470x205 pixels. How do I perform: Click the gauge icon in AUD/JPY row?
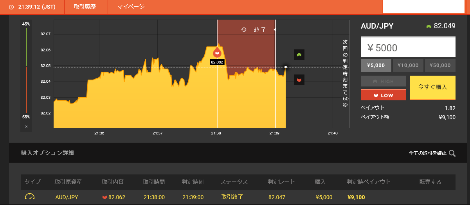point(30,197)
